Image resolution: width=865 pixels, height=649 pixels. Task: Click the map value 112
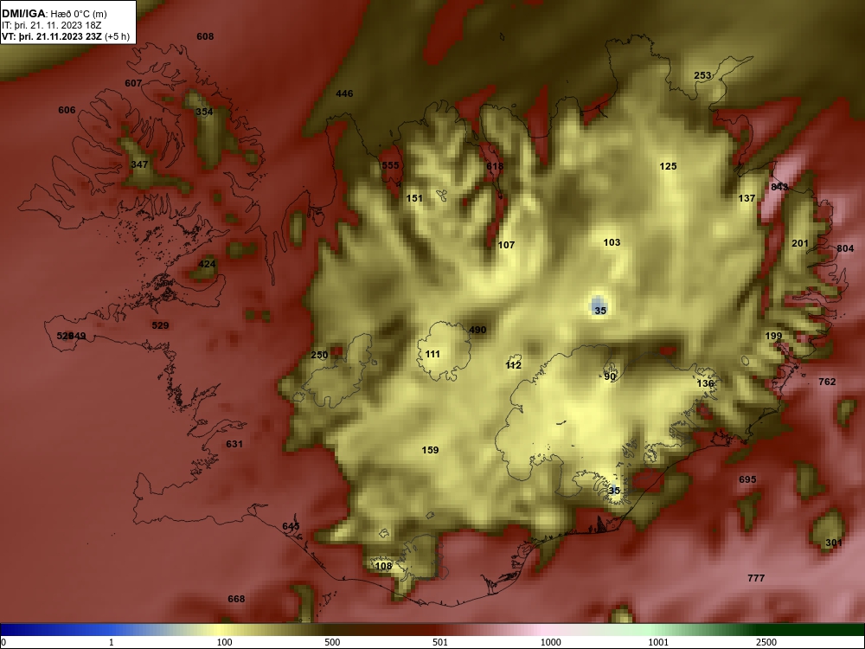tap(514, 365)
